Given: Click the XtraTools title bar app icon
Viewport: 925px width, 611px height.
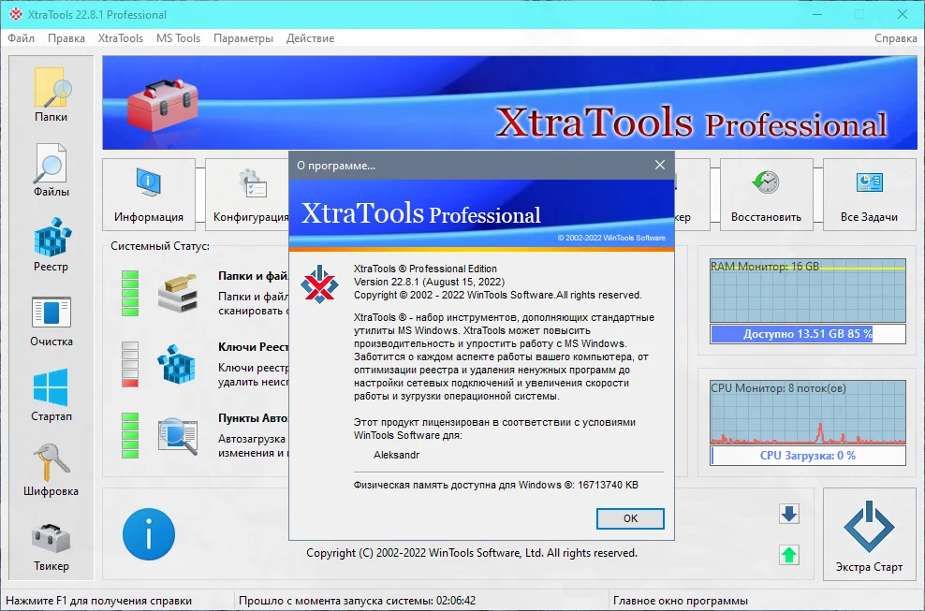Looking at the screenshot, I should pyautogui.click(x=16, y=14).
